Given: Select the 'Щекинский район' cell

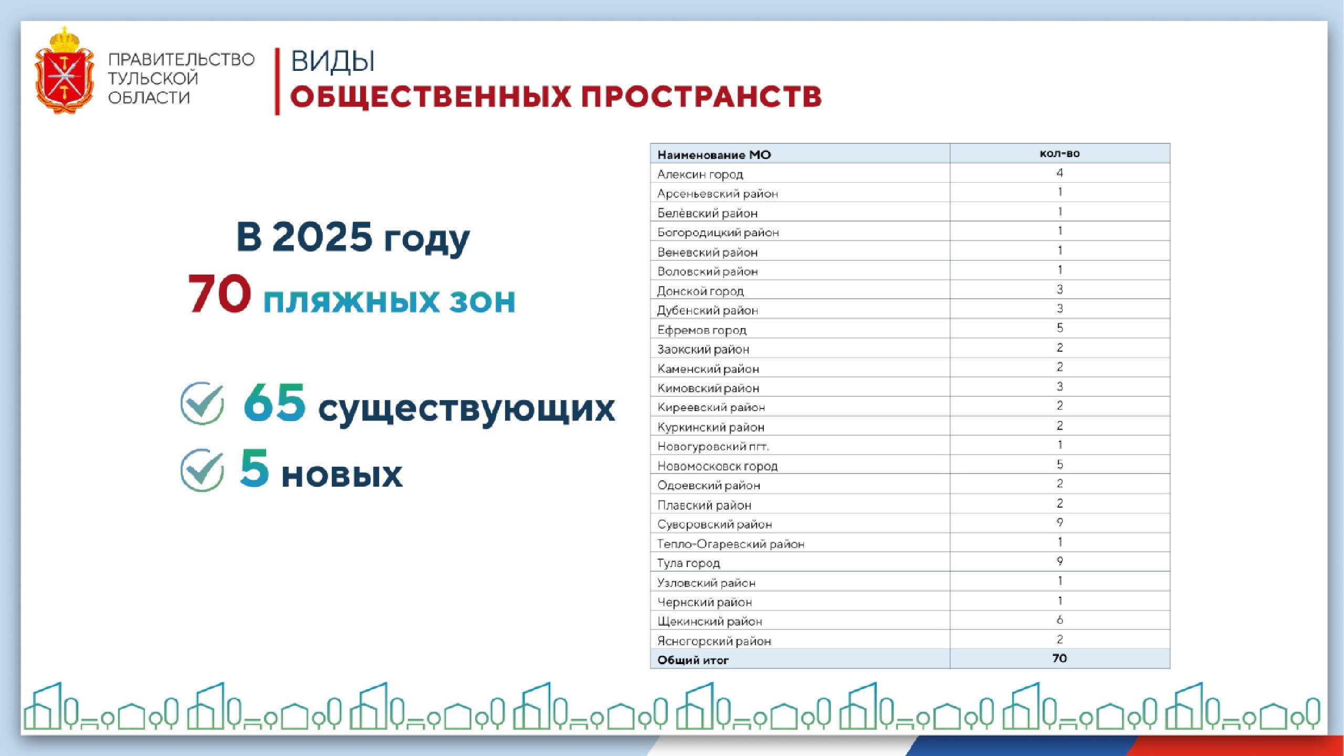Looking at the screenshot, I should (x=800, y=621).
